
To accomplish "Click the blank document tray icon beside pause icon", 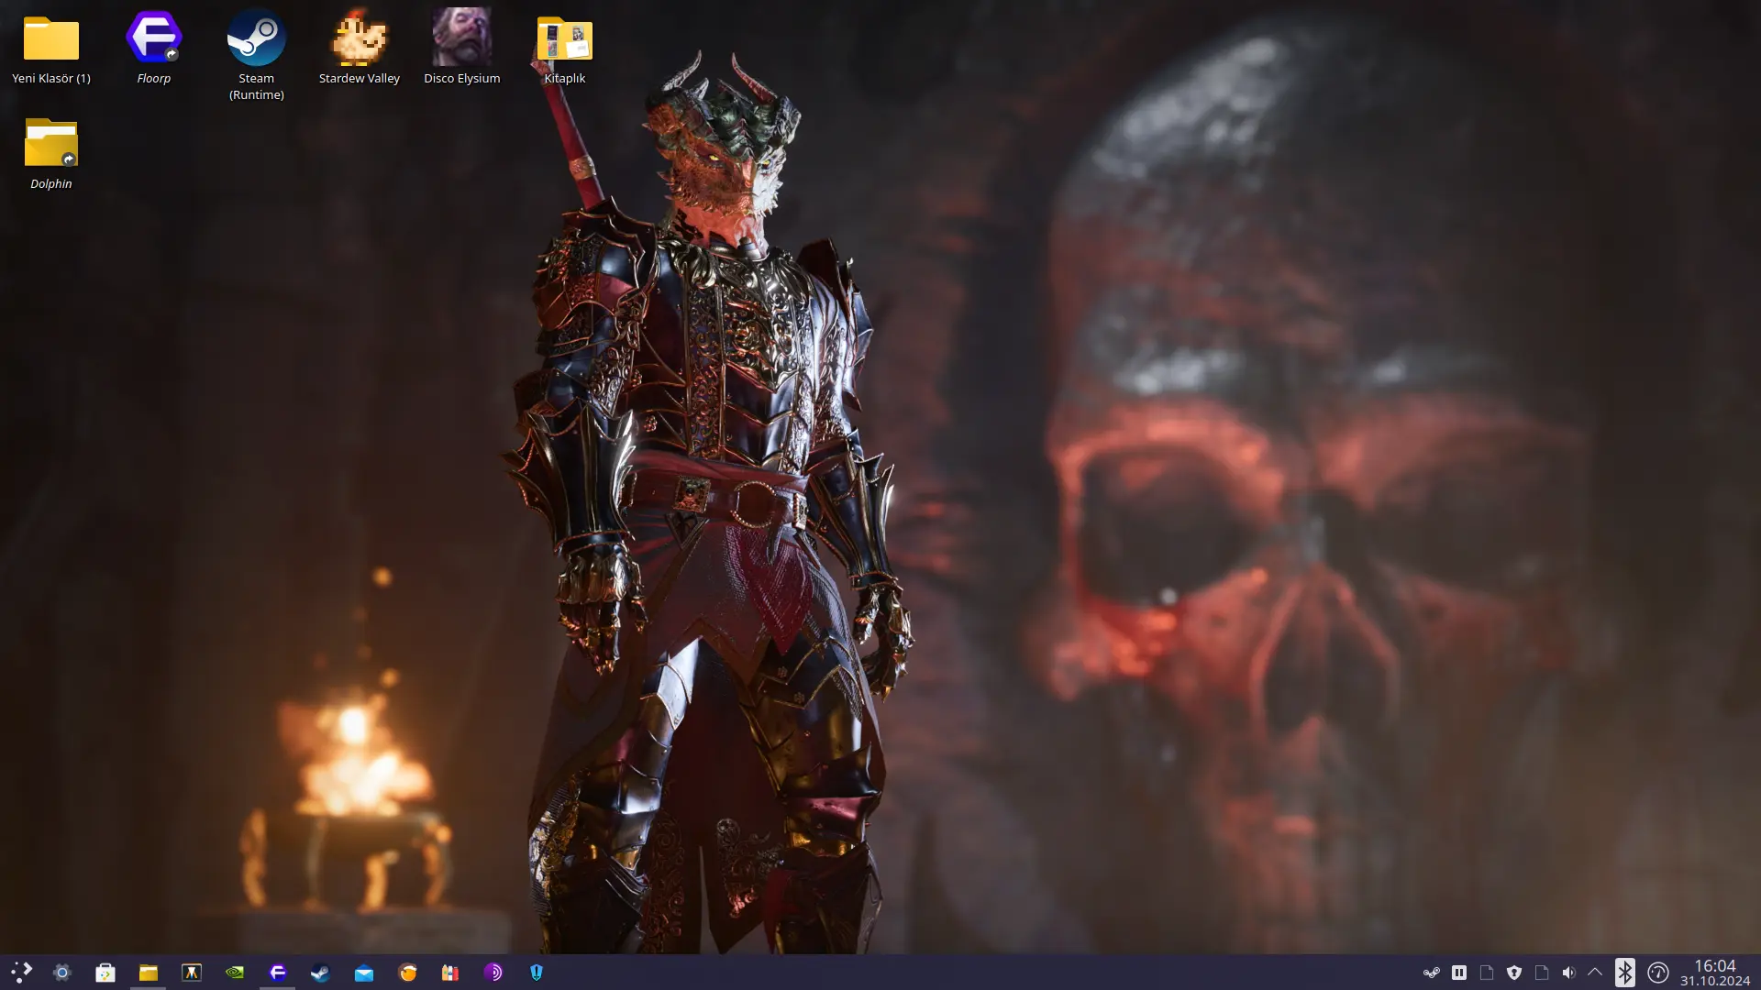I will [1487, 973].
